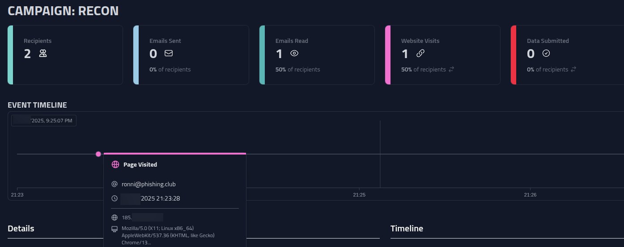Click the Page Visited popup title
This screenshot has width=624, height=247.
pos(140,164)
